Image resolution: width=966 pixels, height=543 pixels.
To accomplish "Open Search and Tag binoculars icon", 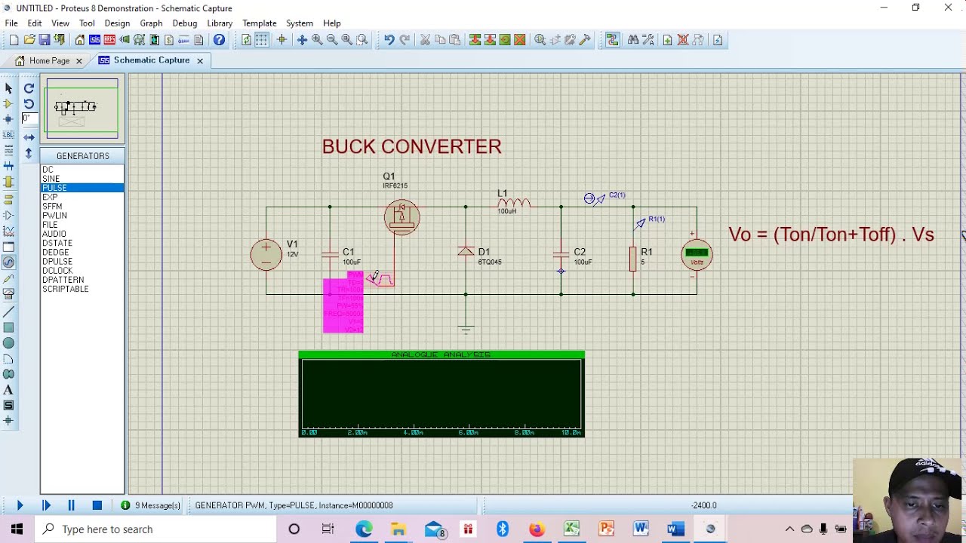I will coord(632,40).
